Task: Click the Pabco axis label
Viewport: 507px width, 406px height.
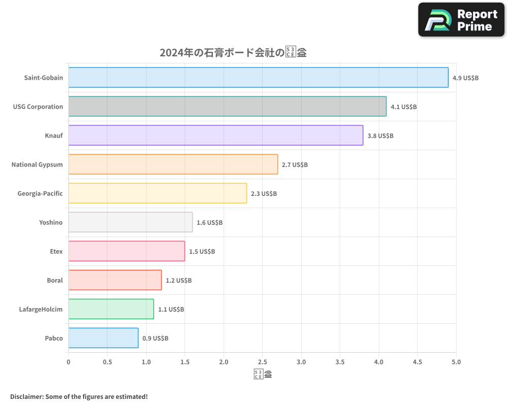Action: tap(54, 338)
